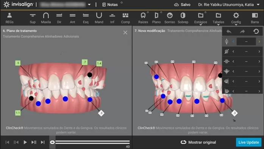264x149 pixels.
Task: Select the first tooth movement tool icon
Action: [x=227, y=41]
